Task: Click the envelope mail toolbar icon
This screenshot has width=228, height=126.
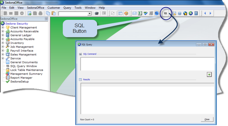Action: [x=134, y=13]
